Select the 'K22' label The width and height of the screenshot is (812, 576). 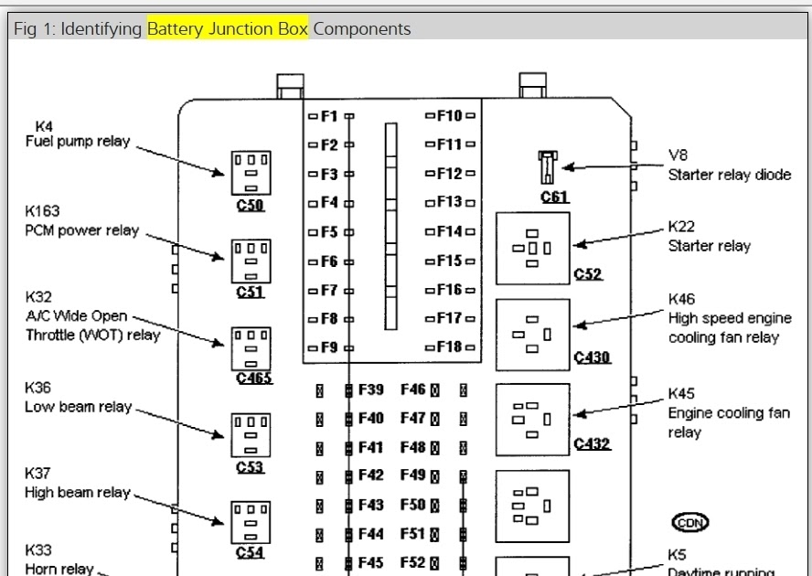click(x=681, y=227)
